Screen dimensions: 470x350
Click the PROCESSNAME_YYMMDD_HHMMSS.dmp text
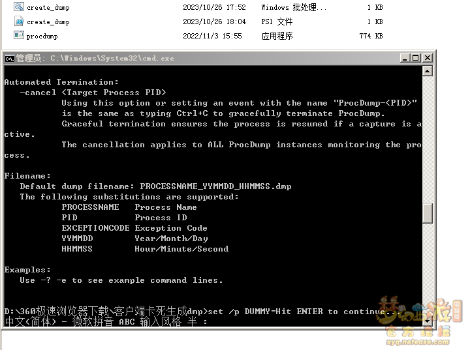(x=216, y=186)
